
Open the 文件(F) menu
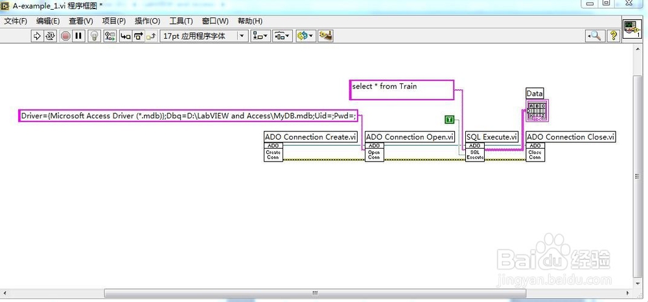tap(16, 21)
